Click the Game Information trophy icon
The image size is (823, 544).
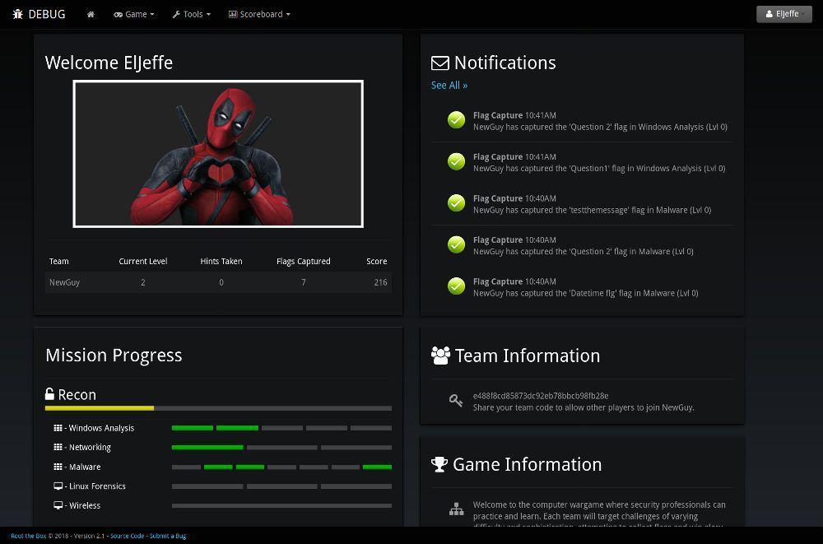click(x=439, y=464)
